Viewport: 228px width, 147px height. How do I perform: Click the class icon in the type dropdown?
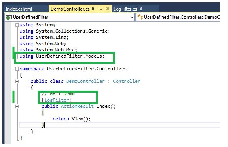140,17
